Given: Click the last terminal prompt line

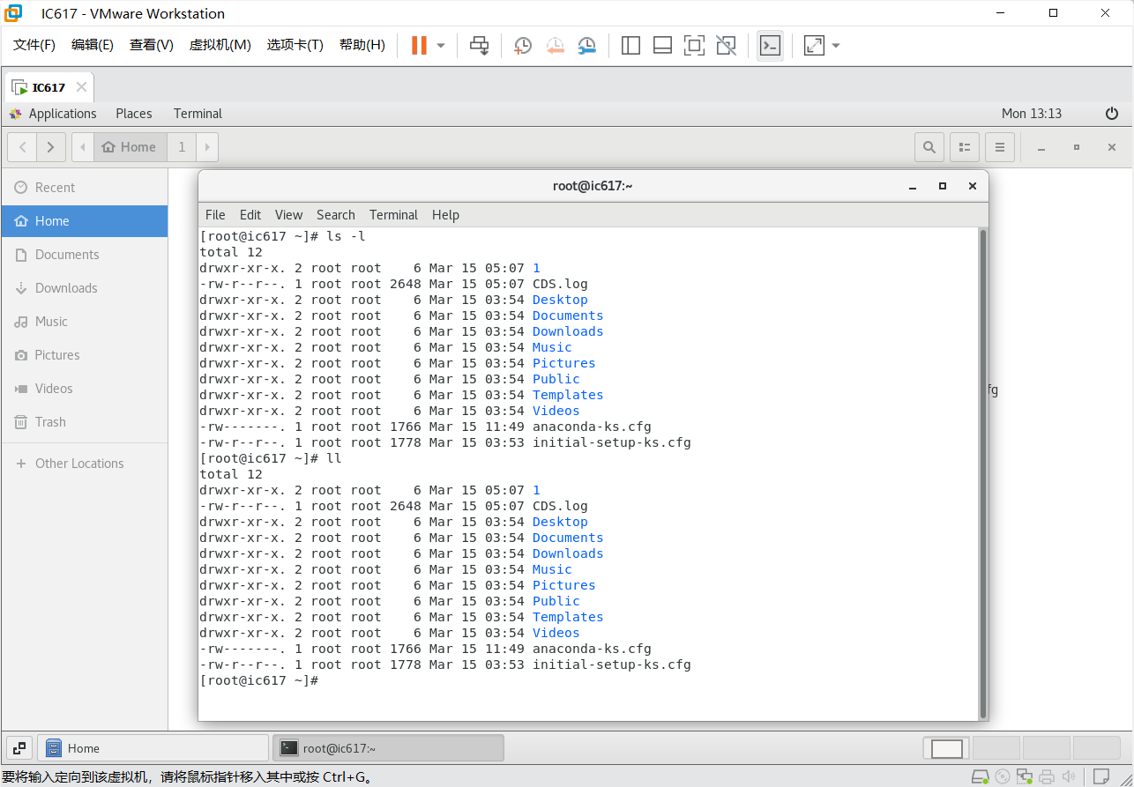Looking at the screenshot, I should (x=259, y=680).
